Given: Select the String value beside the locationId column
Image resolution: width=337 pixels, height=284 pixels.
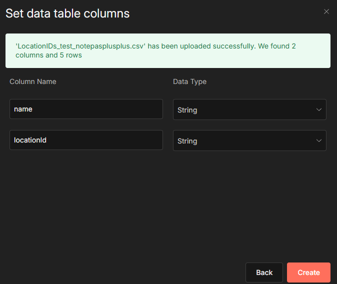Looking at the screenshot, I should 187,141.
